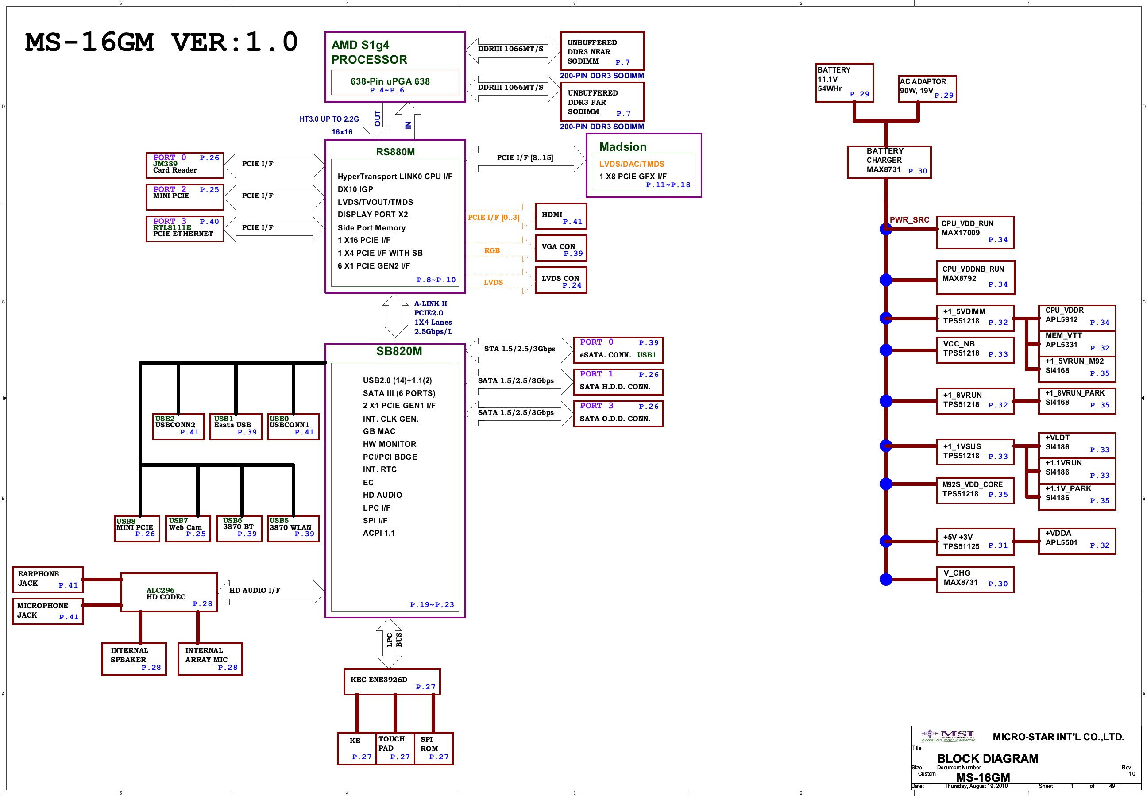Click the MEM_VTT APL5331 box

(x=1077, y=343)
